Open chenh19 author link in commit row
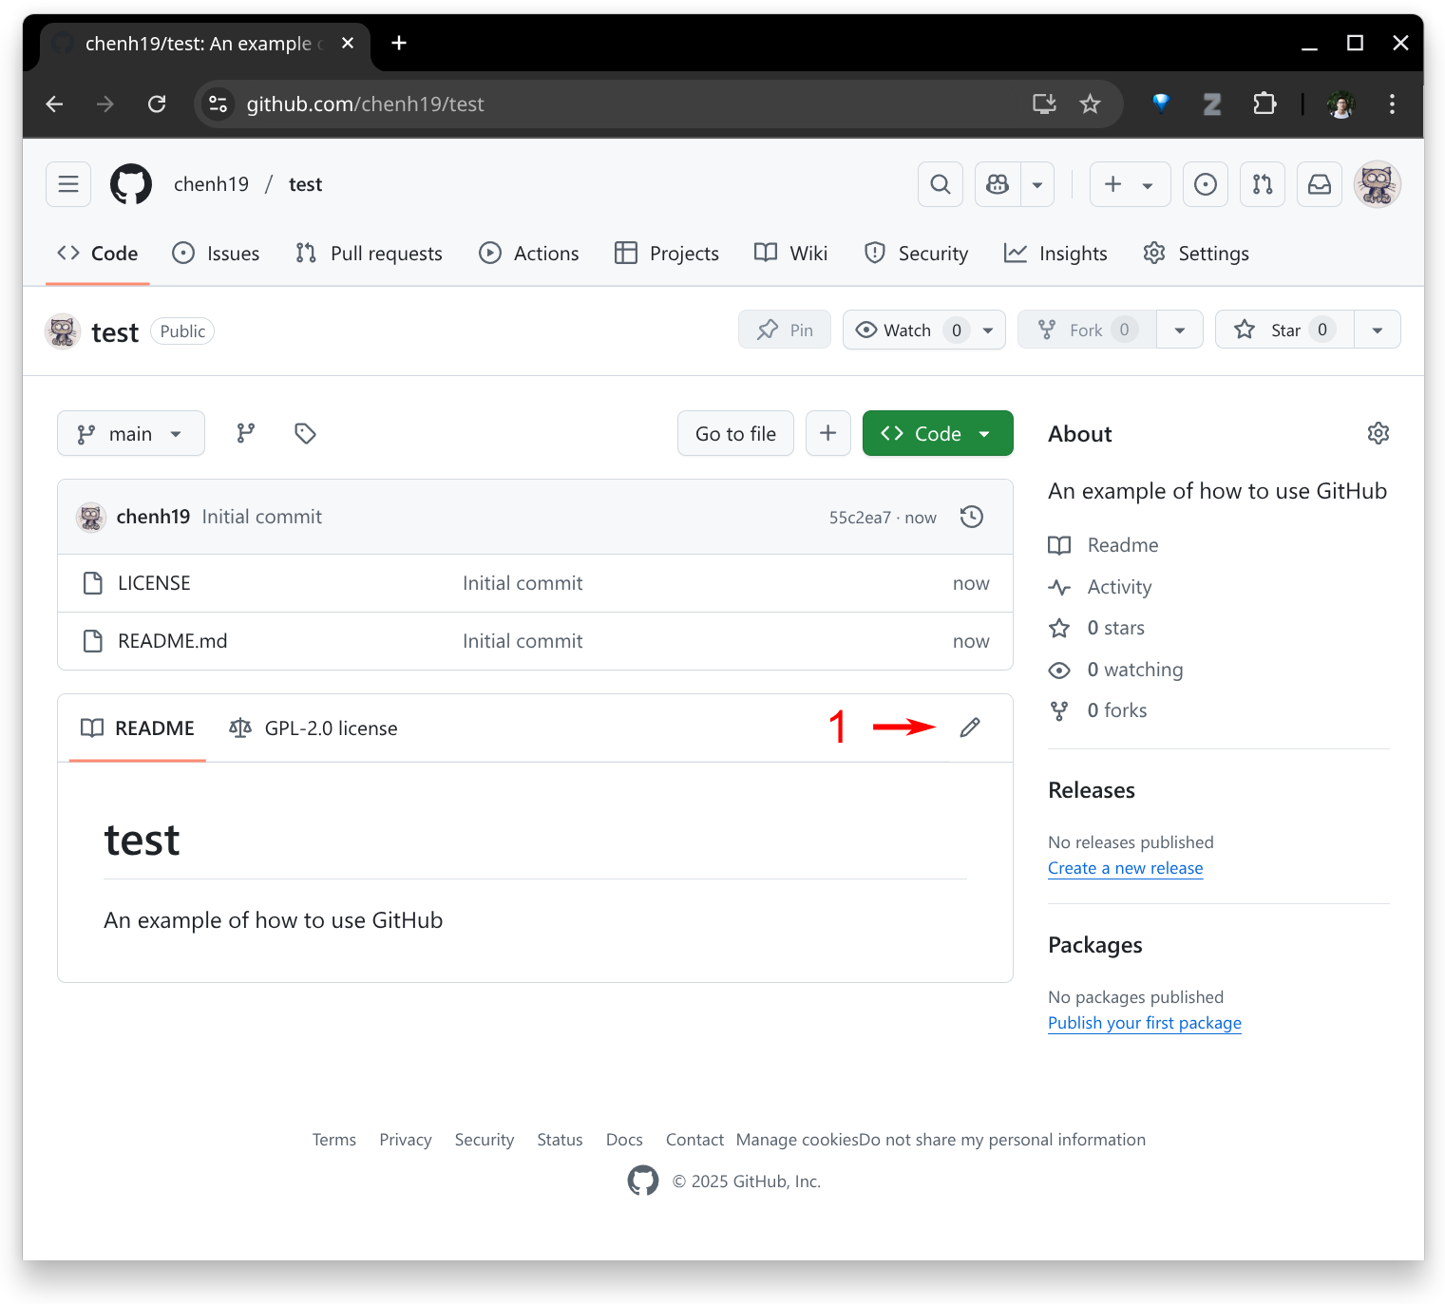1445x1304 pixels. pos(153,517)
